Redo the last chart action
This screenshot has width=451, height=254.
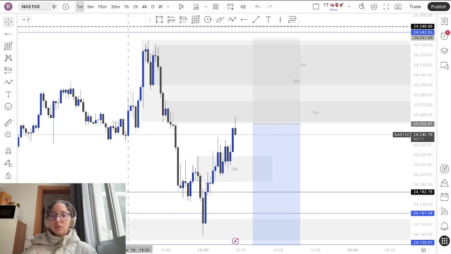click(x=270, y=7)
